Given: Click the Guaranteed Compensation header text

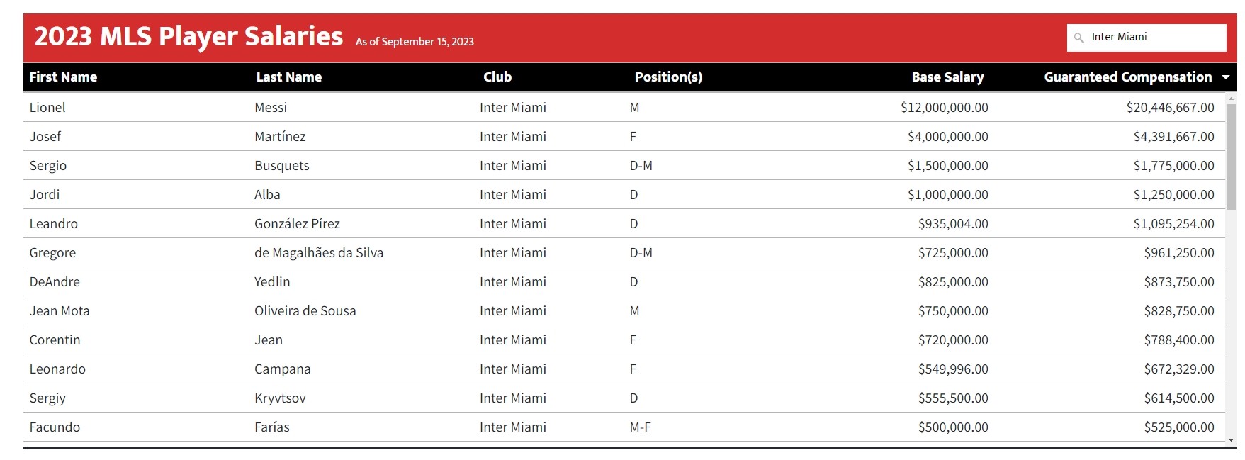Looking at the screenshot, I should click(1127, 77).
